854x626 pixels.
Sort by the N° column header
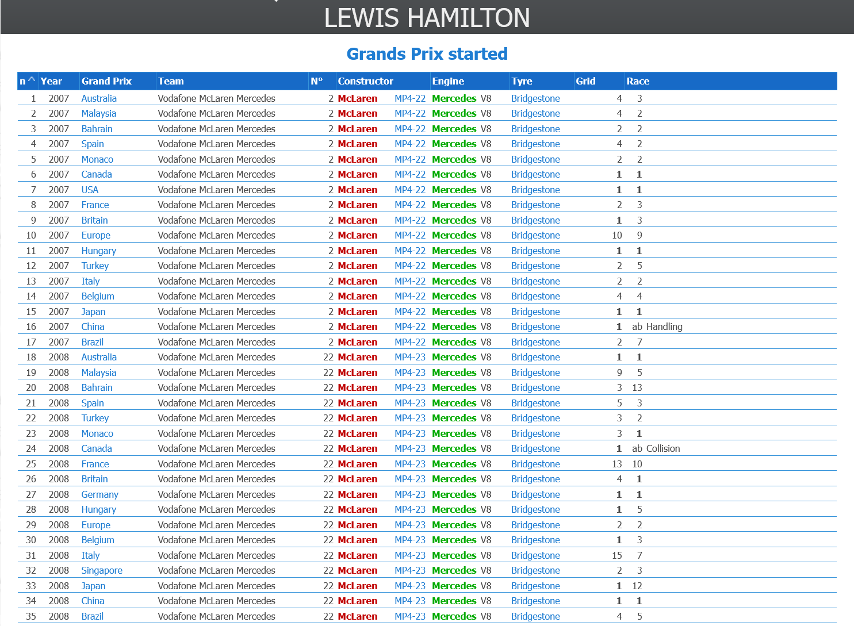[316, 81]
